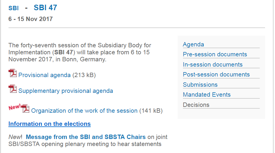Follow the Information on the elections link
This screenshot has height=153, width=275.
(x=50, y=124)
